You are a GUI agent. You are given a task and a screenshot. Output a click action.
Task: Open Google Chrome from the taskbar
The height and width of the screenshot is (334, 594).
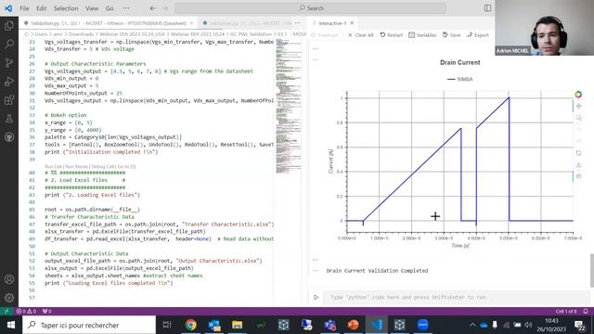pos(191,325)
